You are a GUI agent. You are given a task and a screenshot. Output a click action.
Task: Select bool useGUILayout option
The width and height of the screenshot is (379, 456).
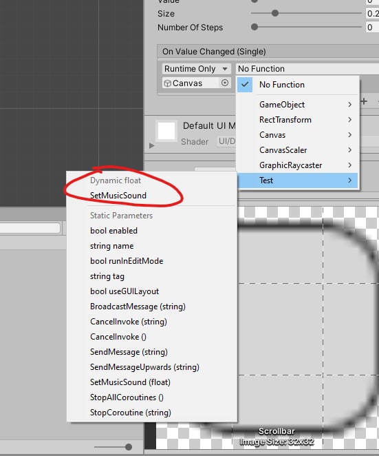pyautogui.click(x=151, y=291)
